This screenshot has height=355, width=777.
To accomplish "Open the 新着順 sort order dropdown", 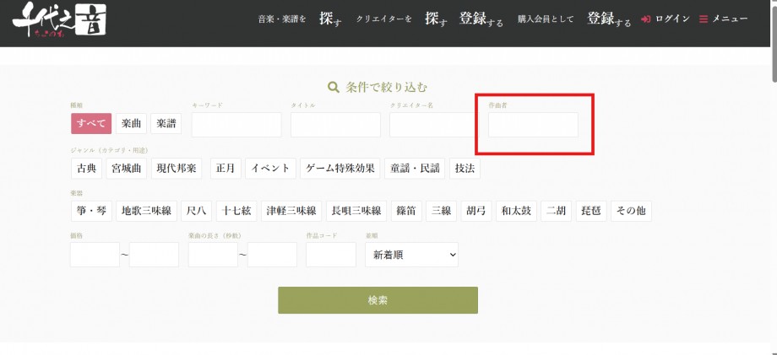I will [410, 254].
